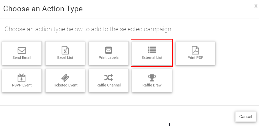This screenshot has height=126, width=259.
Task: Click the ticket icon for Ticketed Event
Action: click(x=65, y=78)
